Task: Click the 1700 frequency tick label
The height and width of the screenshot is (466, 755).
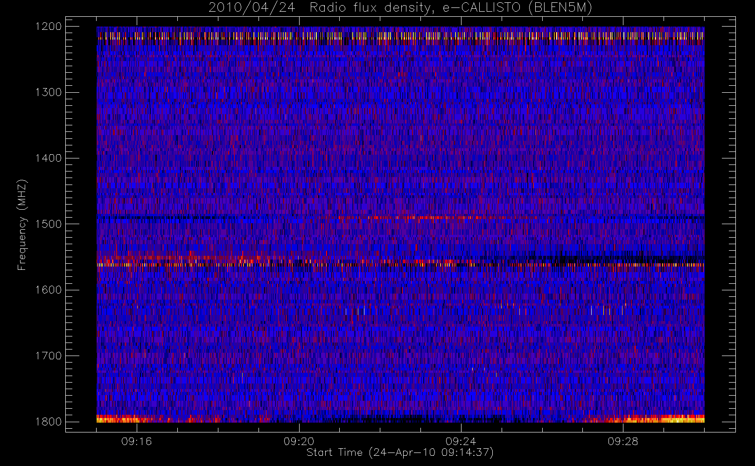Action: 49,356
